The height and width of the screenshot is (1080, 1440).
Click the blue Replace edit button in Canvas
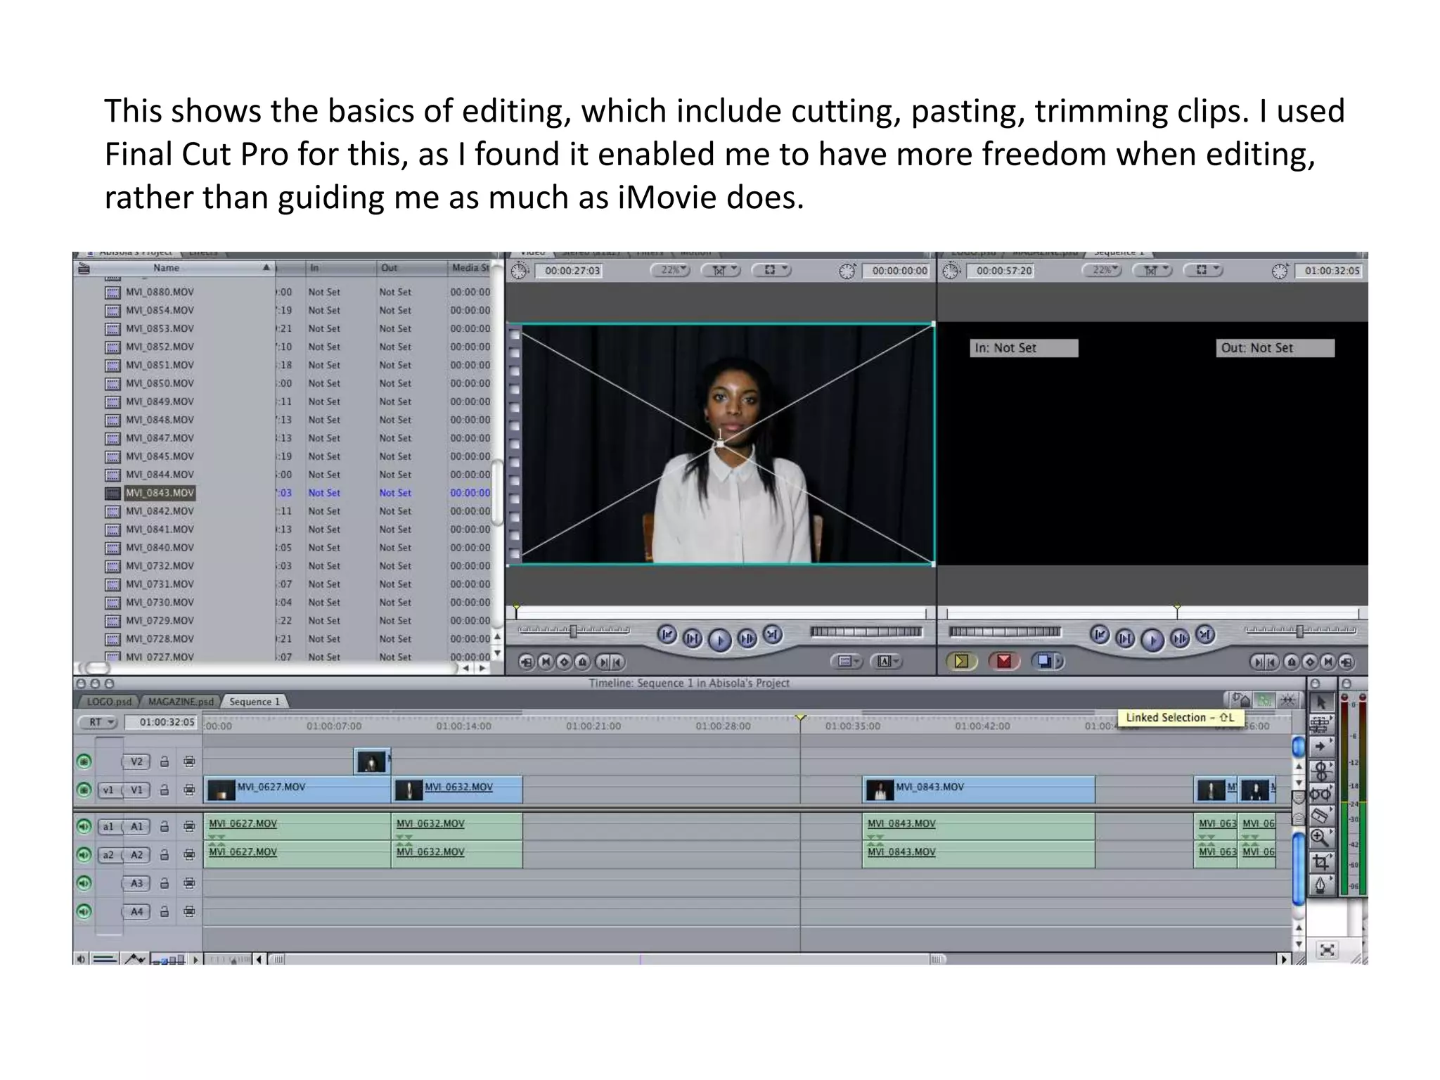click(1048, 661)
